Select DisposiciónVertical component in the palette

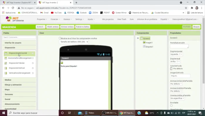[x=17, y=68]
